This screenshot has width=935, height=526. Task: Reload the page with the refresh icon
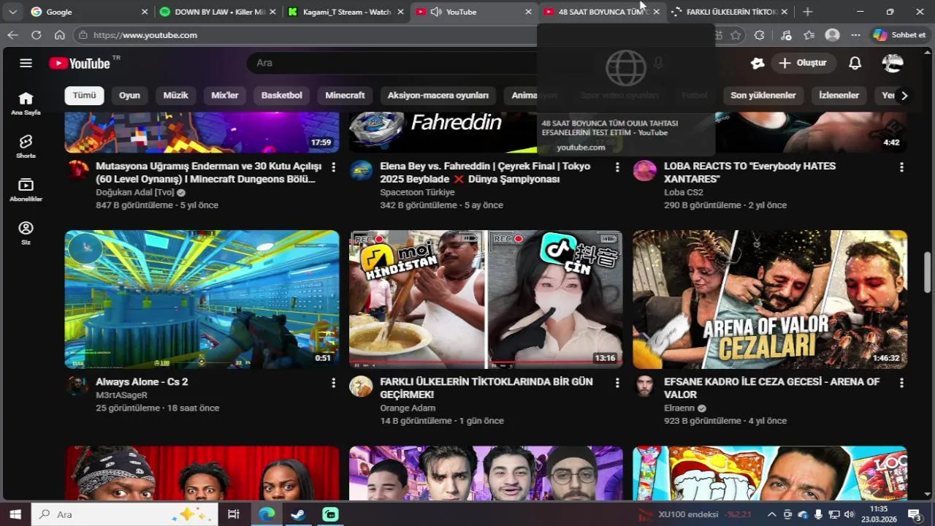click(x=37, y=35)
